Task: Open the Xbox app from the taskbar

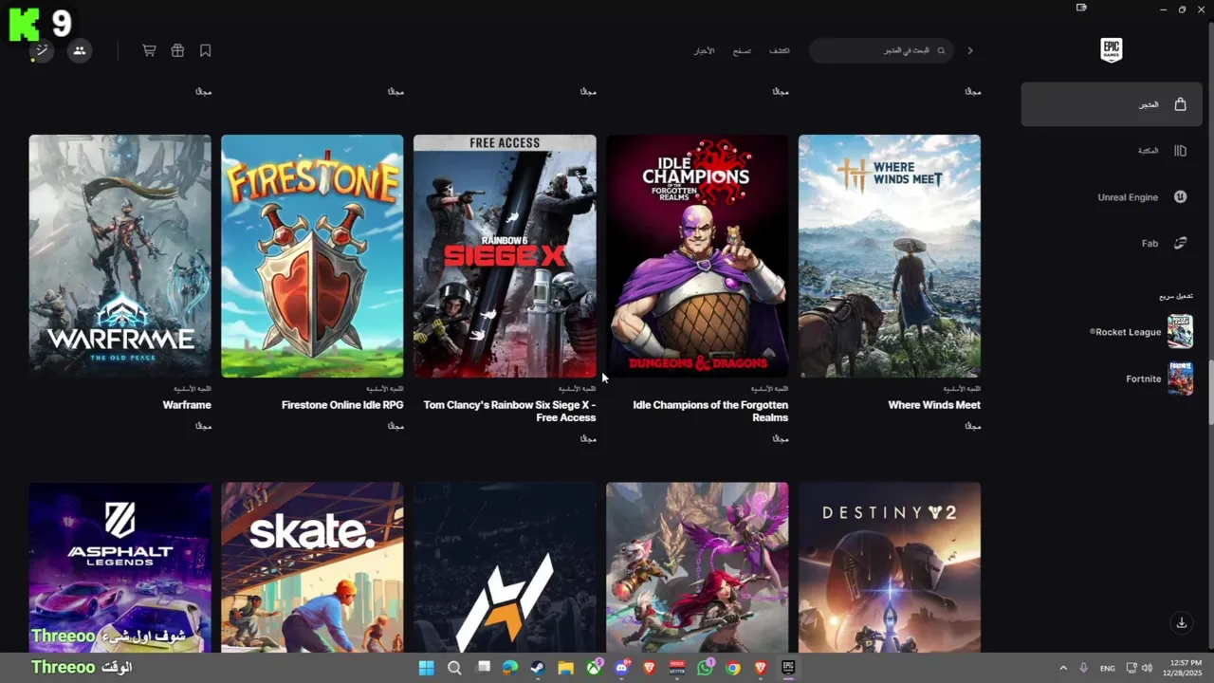Action: [594, 668]
